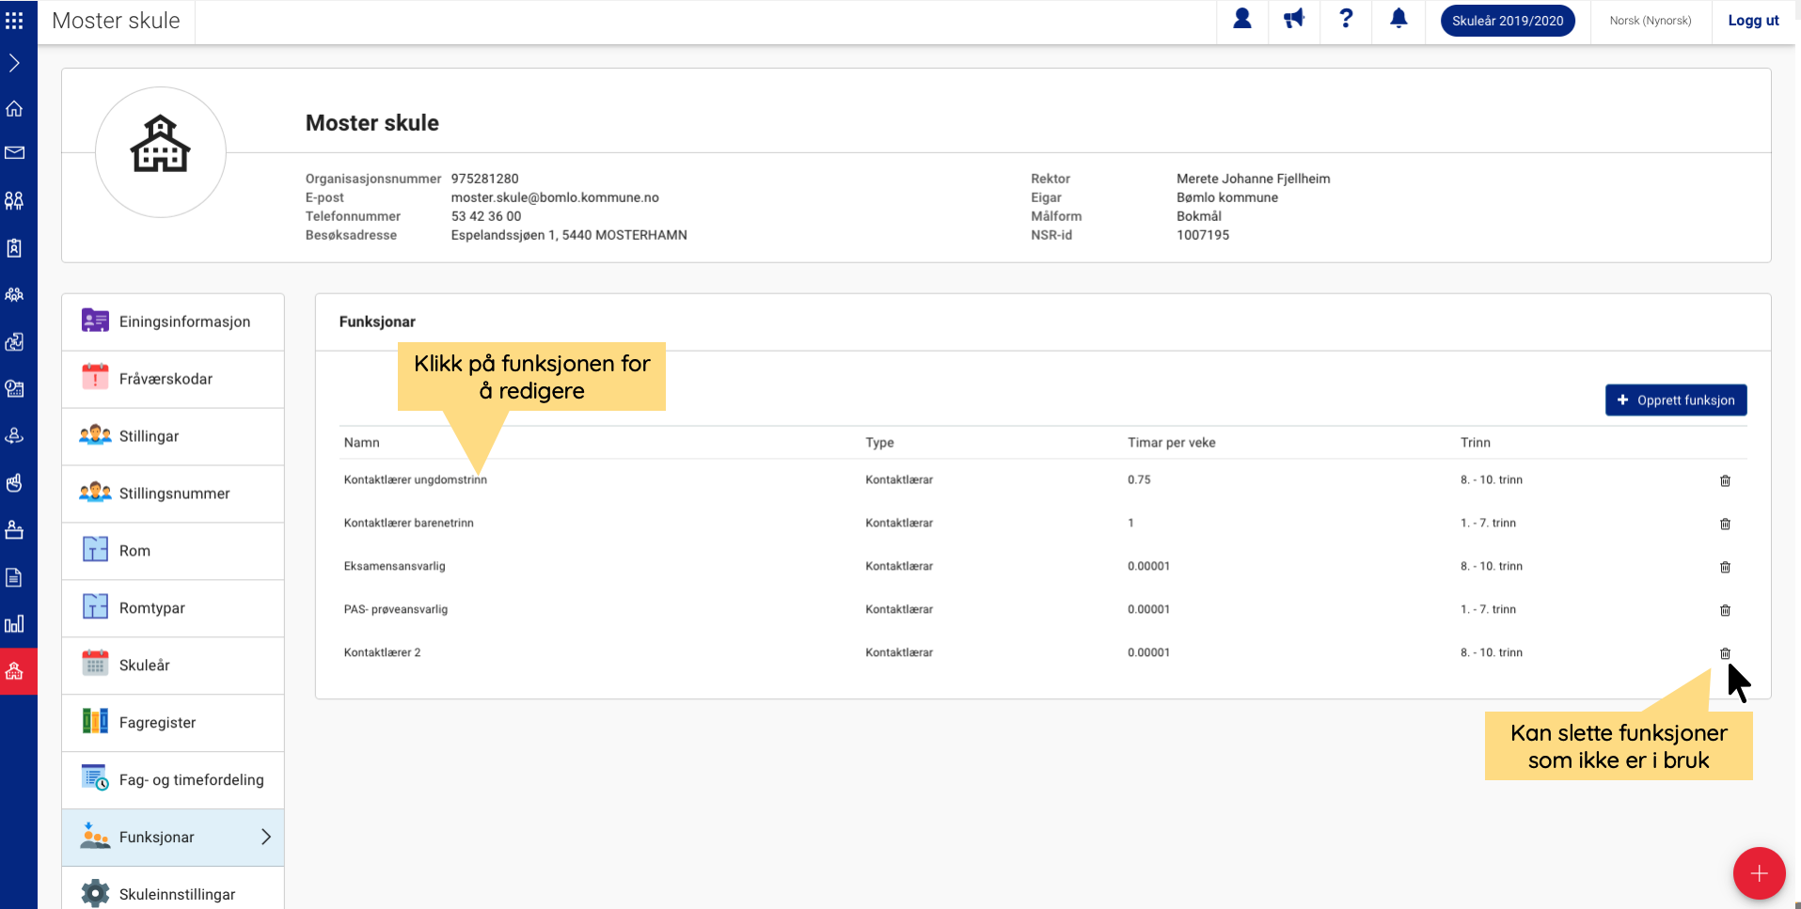Click organisasjonsnummer 975281280
Viewport: 1801px width, 909px height.
[484, 179]
